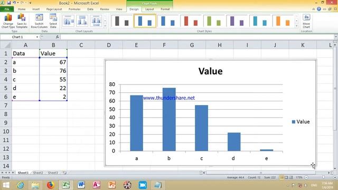This screenshot has width=338, height=190.
Task: Zoom in with plus button
Action: coord(335,177)
